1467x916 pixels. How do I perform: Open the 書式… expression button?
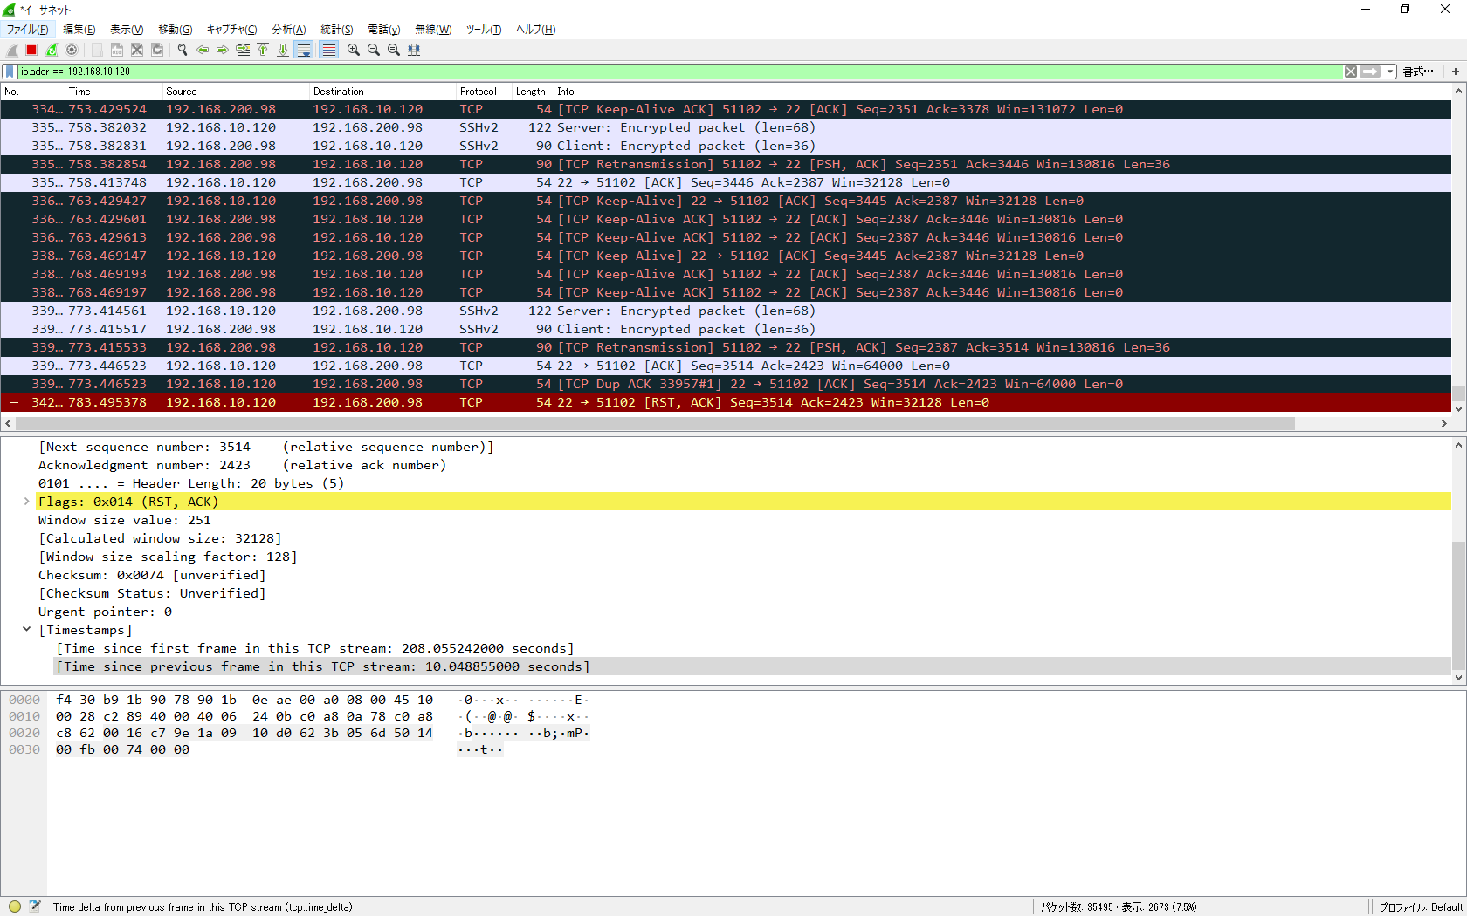pos(1418,72)
